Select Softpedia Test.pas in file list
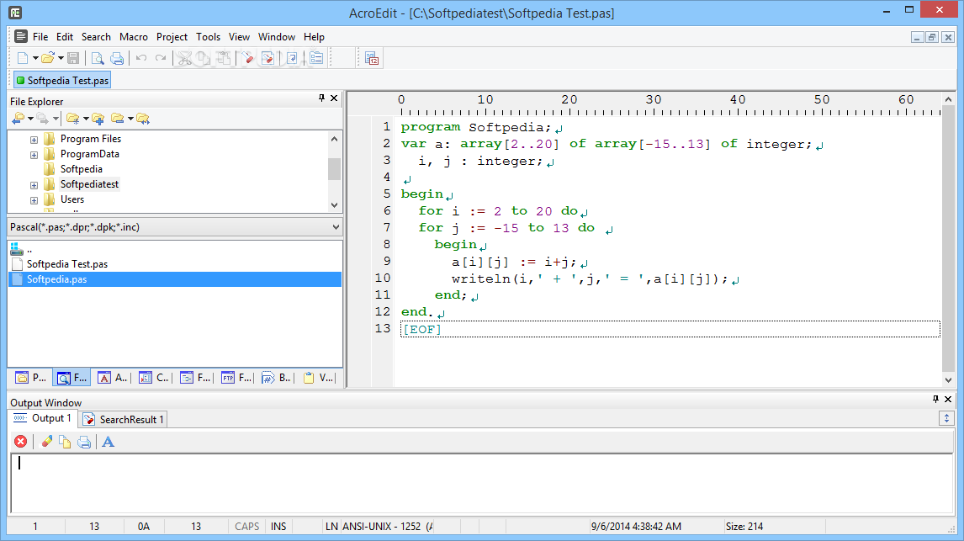 click(67, 263)
